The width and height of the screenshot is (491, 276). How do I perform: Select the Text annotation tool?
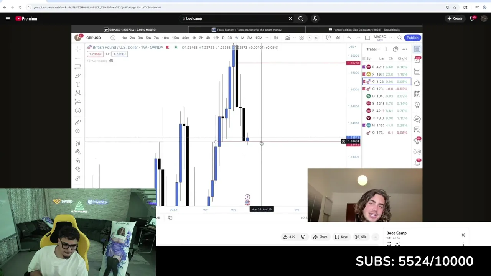[x=78, y=84]
